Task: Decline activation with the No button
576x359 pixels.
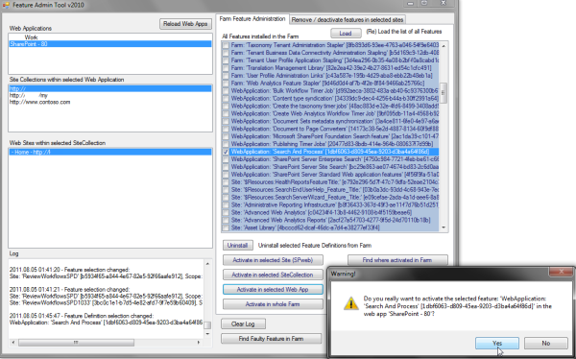Action: pyautogui.click(x=546, y=343)
